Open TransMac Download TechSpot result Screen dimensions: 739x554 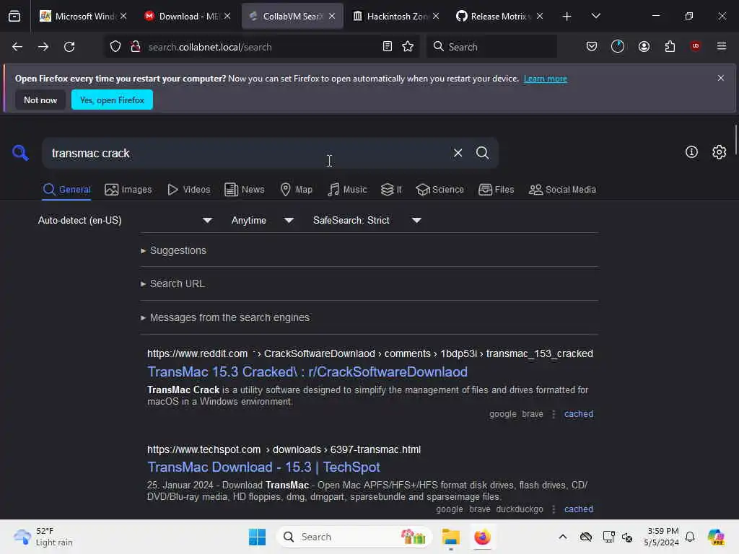(x=263, y=467)
